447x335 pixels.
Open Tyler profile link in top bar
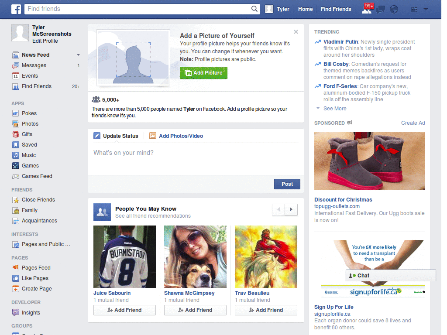click(283, 9)
